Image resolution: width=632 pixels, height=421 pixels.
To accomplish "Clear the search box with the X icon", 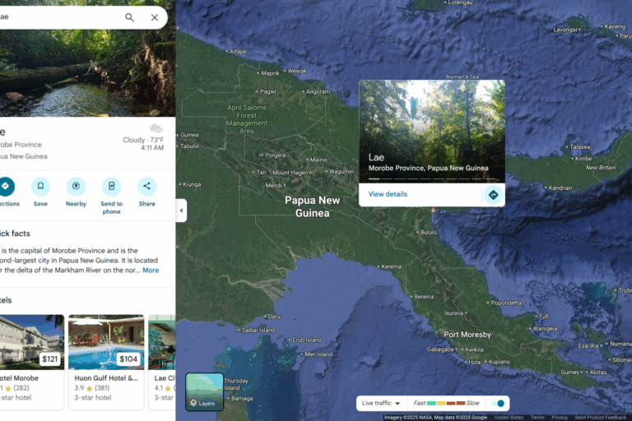I will pyautogui.click(x=155, y=17).
